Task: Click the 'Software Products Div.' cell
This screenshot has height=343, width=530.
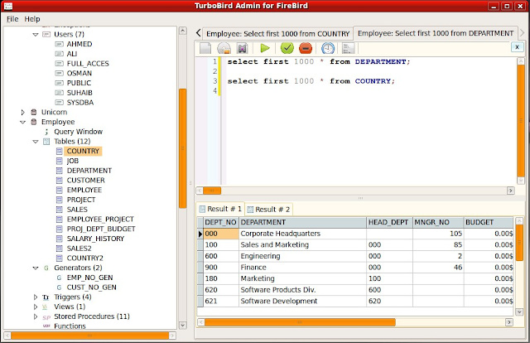Action: tap(302, 290)
